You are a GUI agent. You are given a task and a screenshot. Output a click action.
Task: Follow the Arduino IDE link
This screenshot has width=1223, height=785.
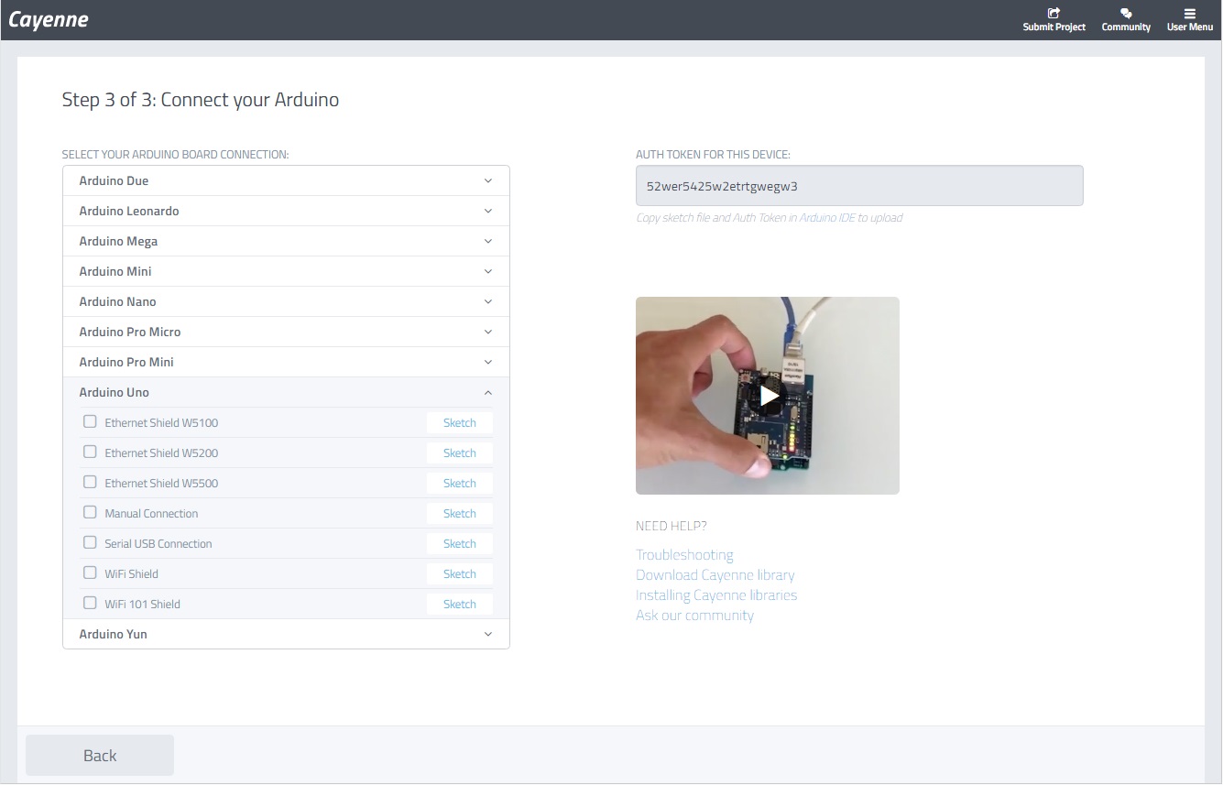(827, 218)
